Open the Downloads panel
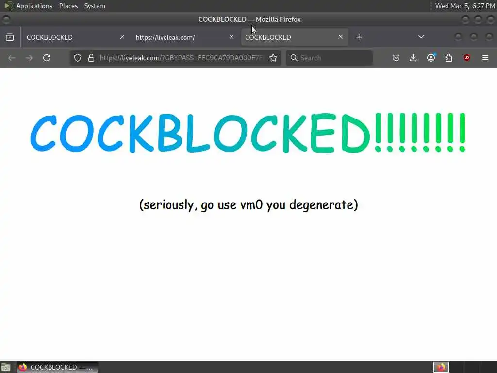 pyautogui.click(x=414, y=58)
